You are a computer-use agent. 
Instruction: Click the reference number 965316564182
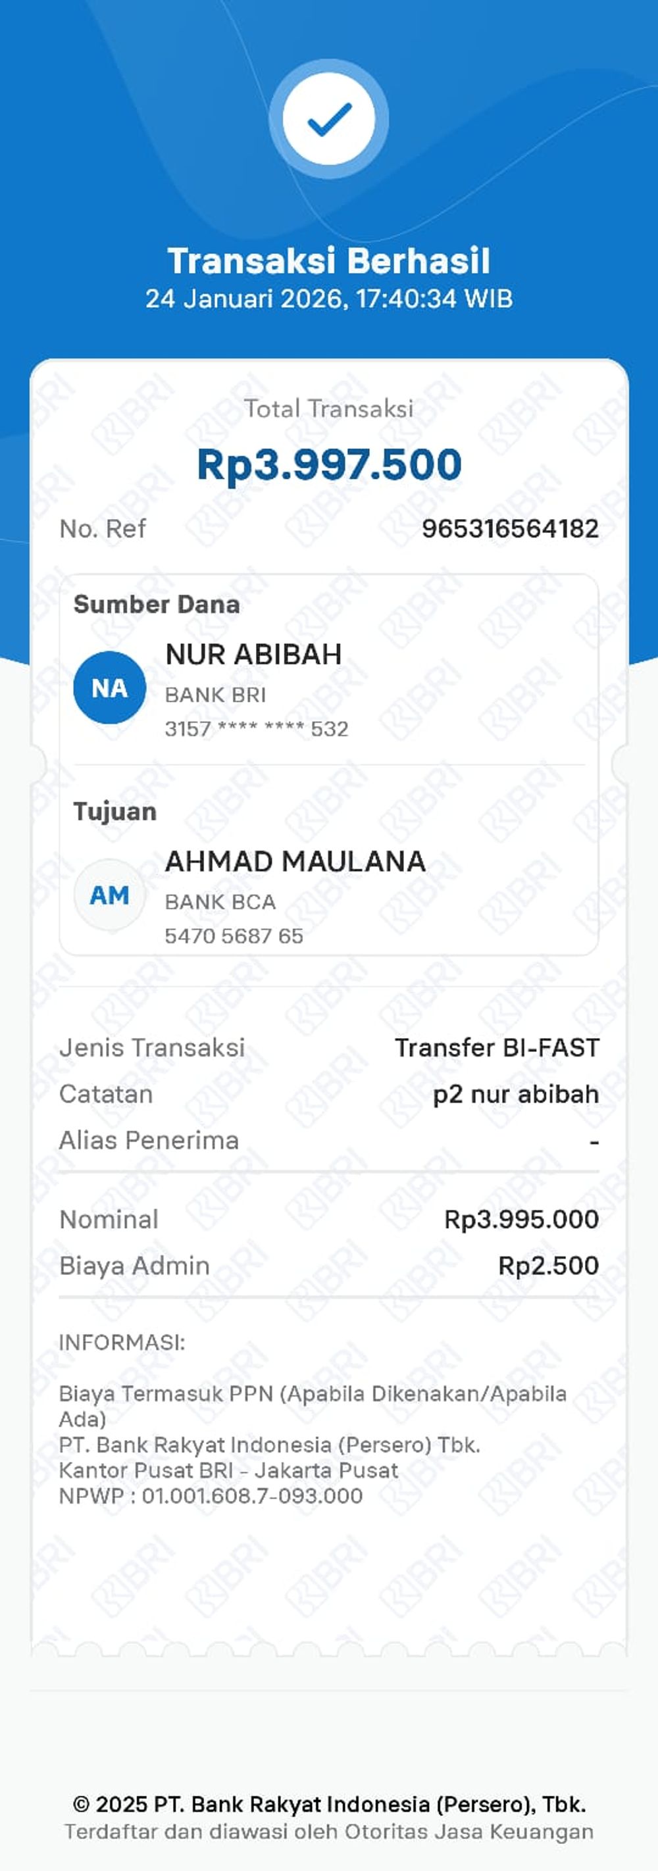510,529
